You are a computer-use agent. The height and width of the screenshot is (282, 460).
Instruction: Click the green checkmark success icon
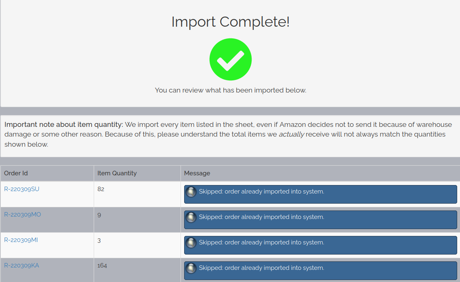click(x=230, y=60)
